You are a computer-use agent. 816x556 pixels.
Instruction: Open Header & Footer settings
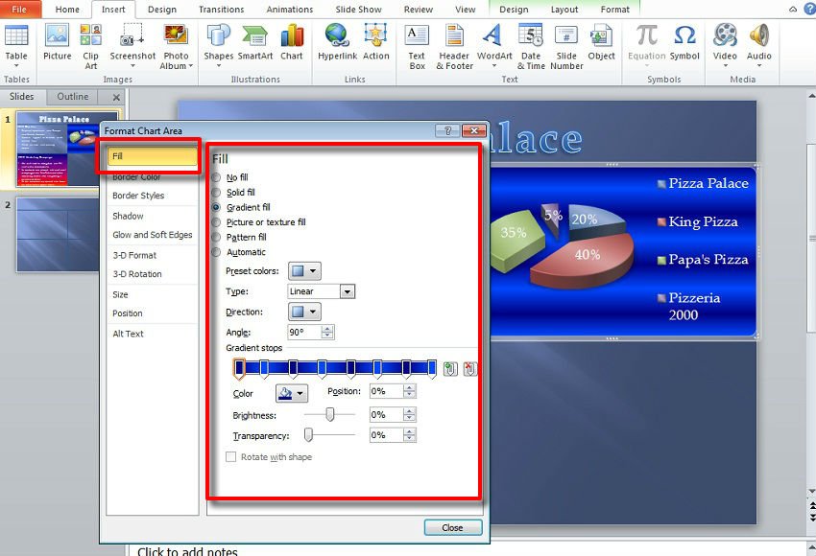pyautogui.click(x=454, y=46)
